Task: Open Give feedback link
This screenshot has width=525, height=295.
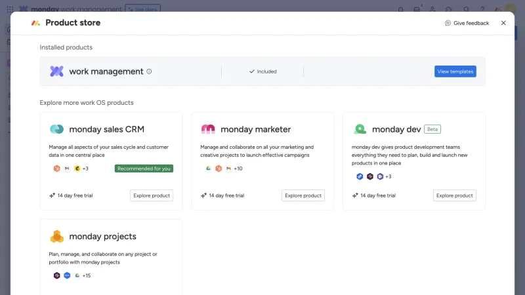Action: (467, 23)
